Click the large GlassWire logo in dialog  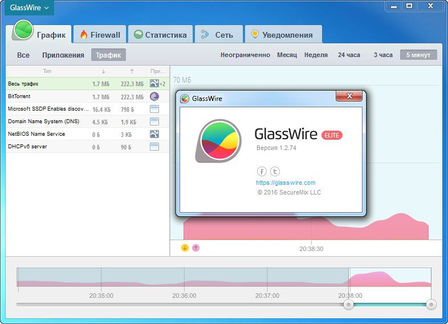(219, 141)
